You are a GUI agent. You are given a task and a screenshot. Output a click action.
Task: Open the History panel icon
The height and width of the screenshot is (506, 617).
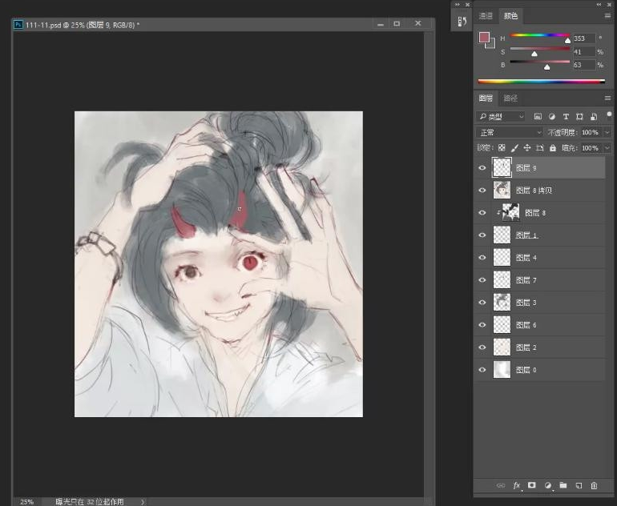coord(462,22)
